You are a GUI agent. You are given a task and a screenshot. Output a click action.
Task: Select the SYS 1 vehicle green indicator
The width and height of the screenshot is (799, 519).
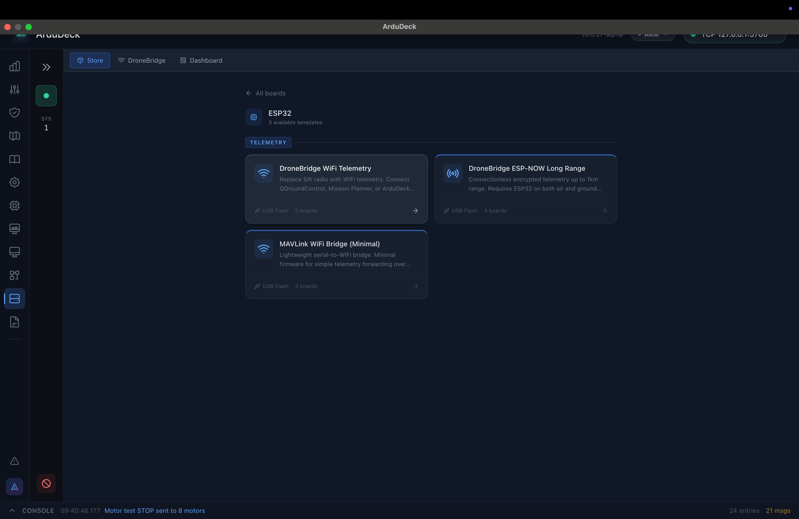[46, 96]
